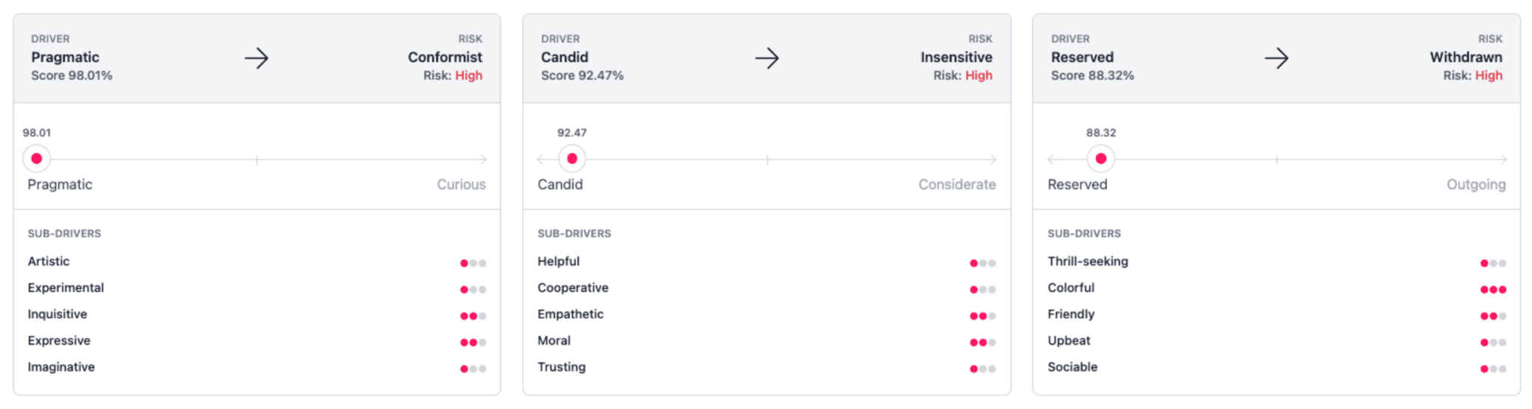Select the Sociable sub-driver row
This screenshot has height=409, width=1532.
point(1073,367)
